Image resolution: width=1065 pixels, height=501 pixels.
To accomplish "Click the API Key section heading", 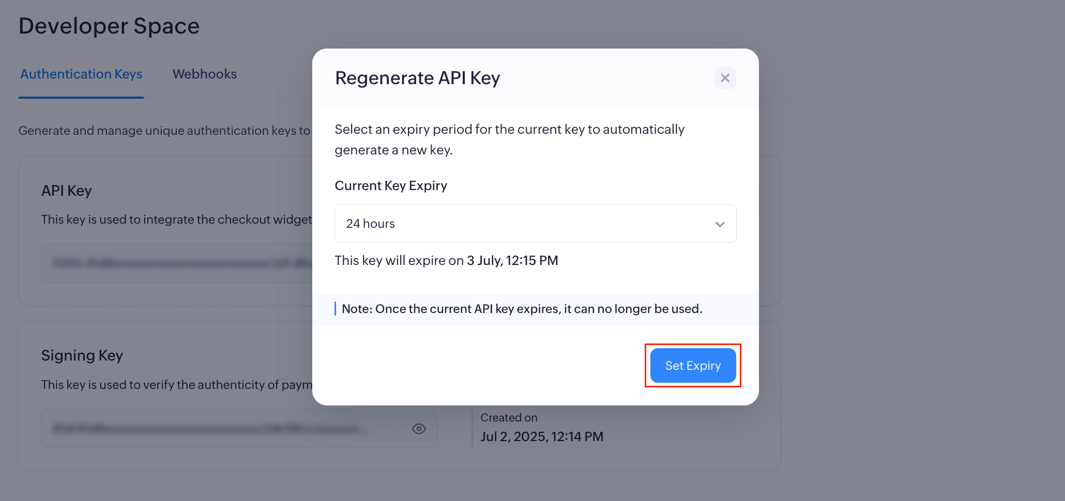I will coord(67,191).
